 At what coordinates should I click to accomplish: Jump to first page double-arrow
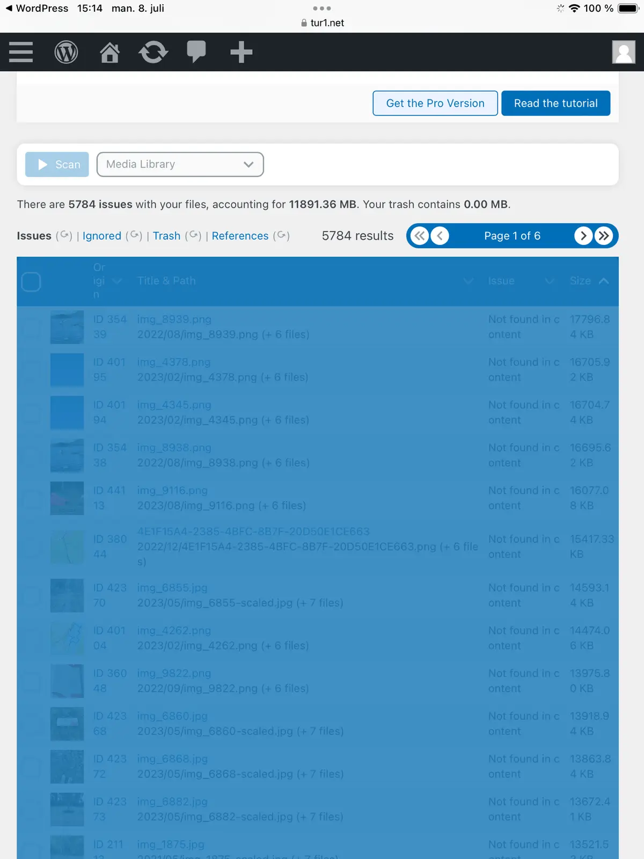[x=420, y=236]
